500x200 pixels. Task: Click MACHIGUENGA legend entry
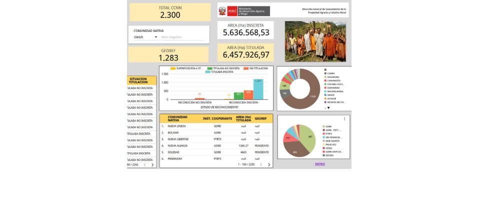click(334, 91)
